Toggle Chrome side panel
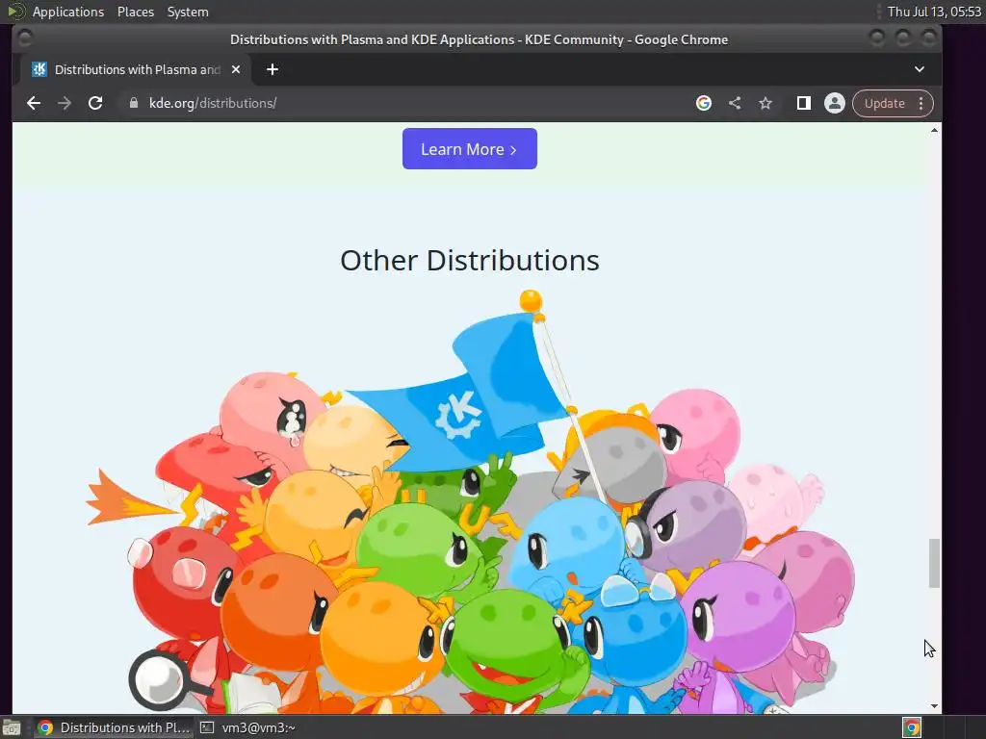This screenshot has width=986, height=739. point(804,103)
